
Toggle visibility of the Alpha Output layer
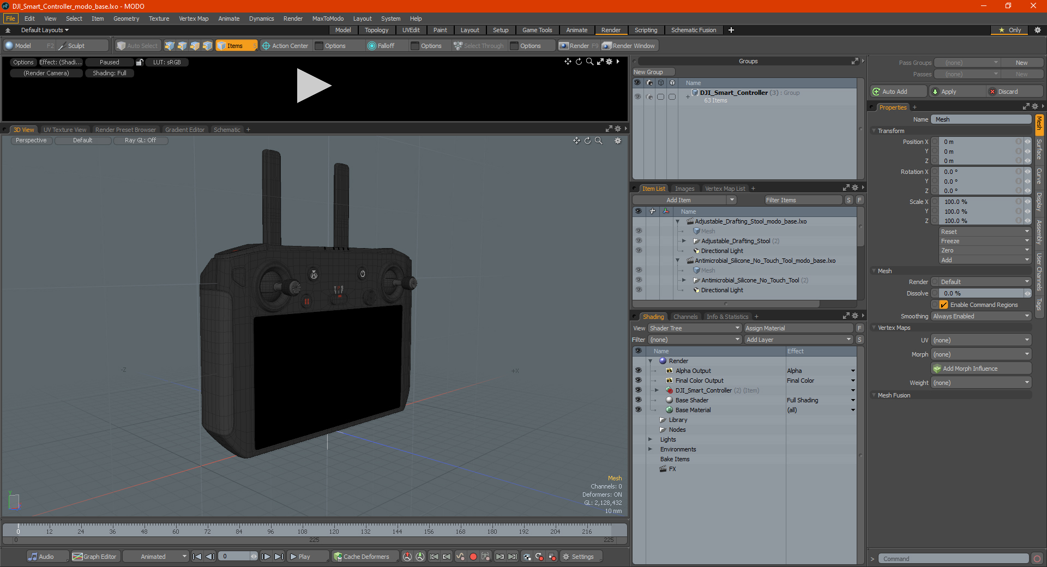638,371
